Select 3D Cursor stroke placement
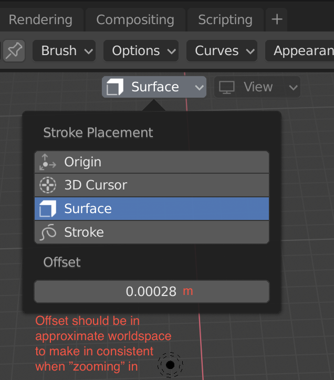Viewport: 334px width, 380px height. [152, 185]
